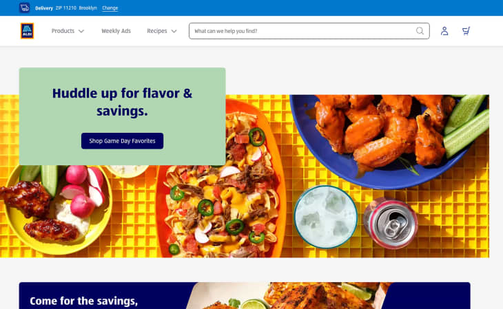Expand the Products dropdown chevron
Image resolution: width=503 pixels, height=309 pixels.
81,31
